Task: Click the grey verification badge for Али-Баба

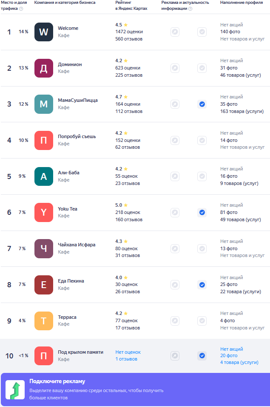Action: tap(202, 176)
